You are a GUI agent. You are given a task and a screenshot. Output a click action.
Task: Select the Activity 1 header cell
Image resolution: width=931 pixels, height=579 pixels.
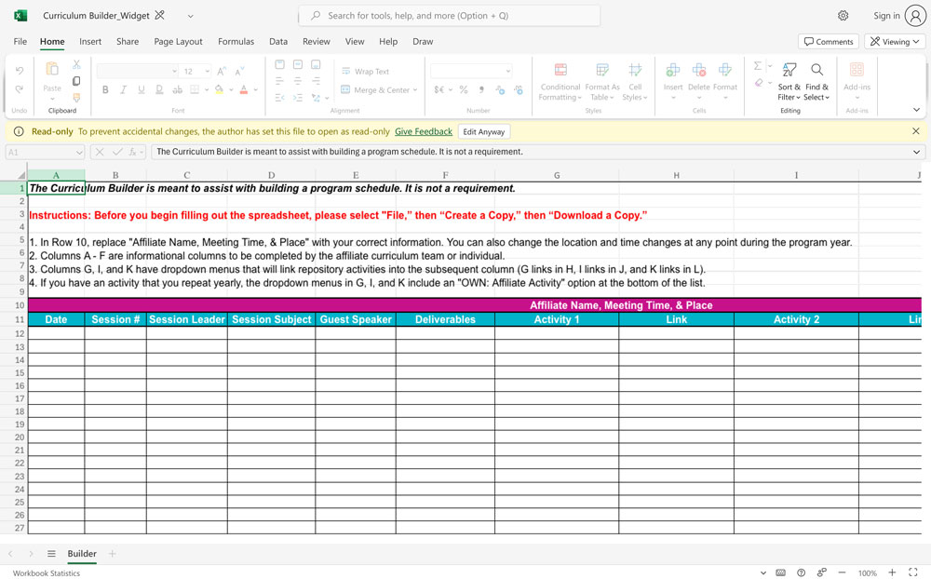557,319
